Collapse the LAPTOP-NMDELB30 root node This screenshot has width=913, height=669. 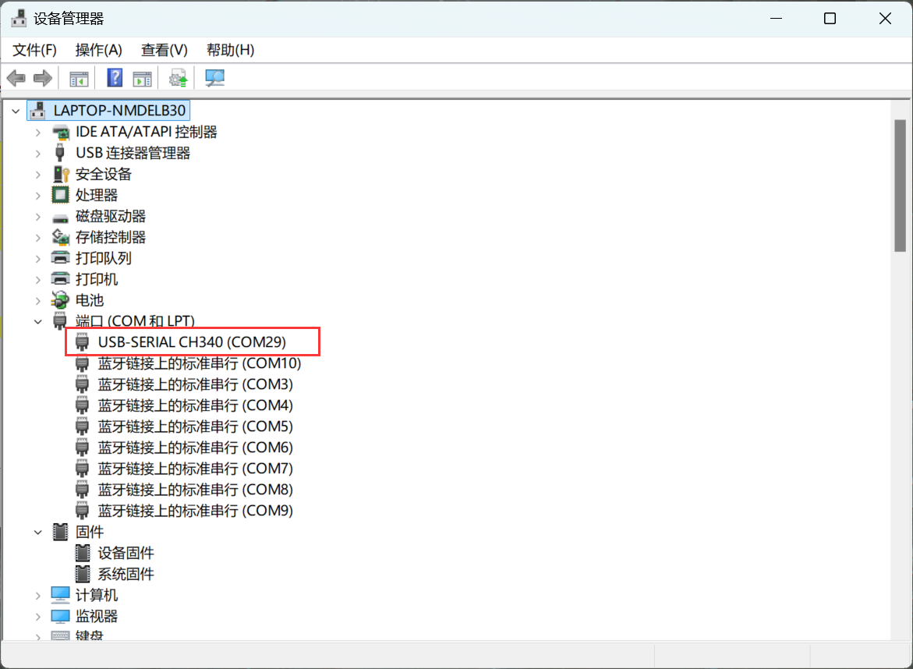pyautogui.click(x=16, y=111)
